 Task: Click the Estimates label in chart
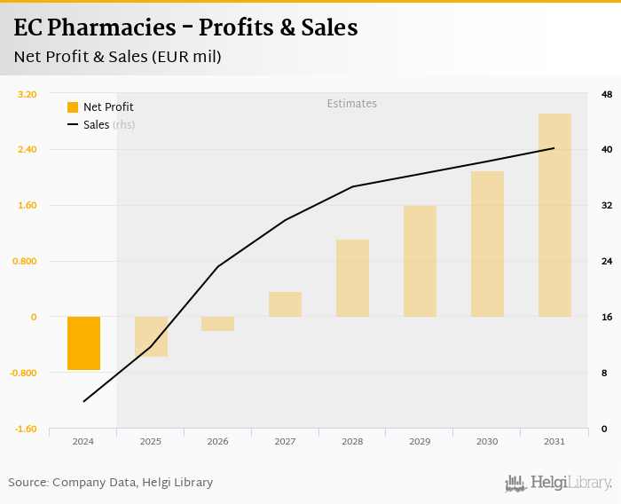pyautogui.click(x=352, y=104)
